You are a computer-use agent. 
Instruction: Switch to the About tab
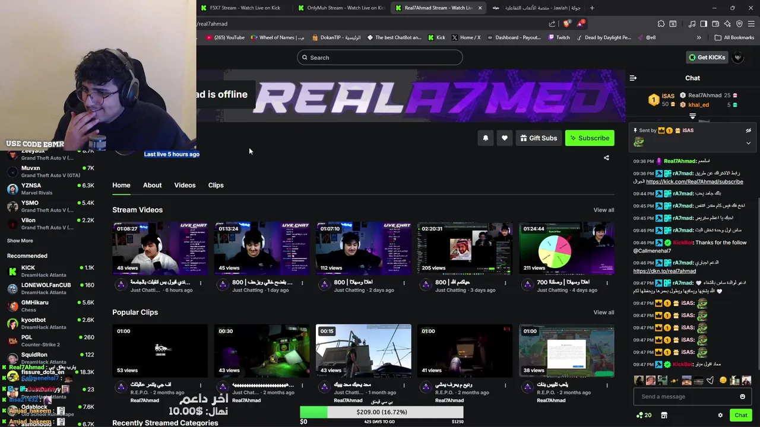tap(152, 185)
